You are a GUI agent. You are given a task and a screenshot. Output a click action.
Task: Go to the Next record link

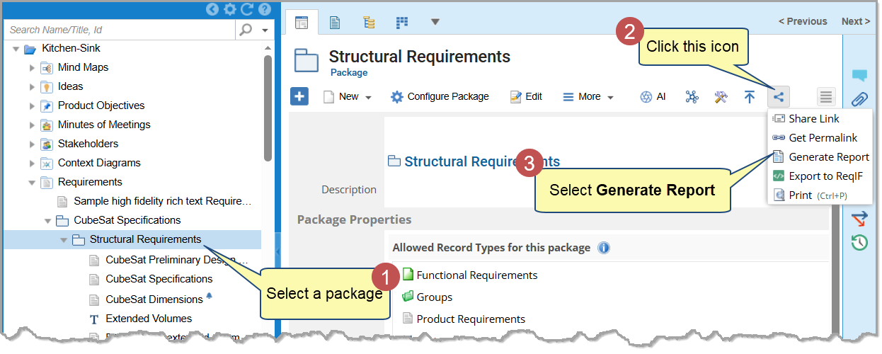click(x=855, y=21)
